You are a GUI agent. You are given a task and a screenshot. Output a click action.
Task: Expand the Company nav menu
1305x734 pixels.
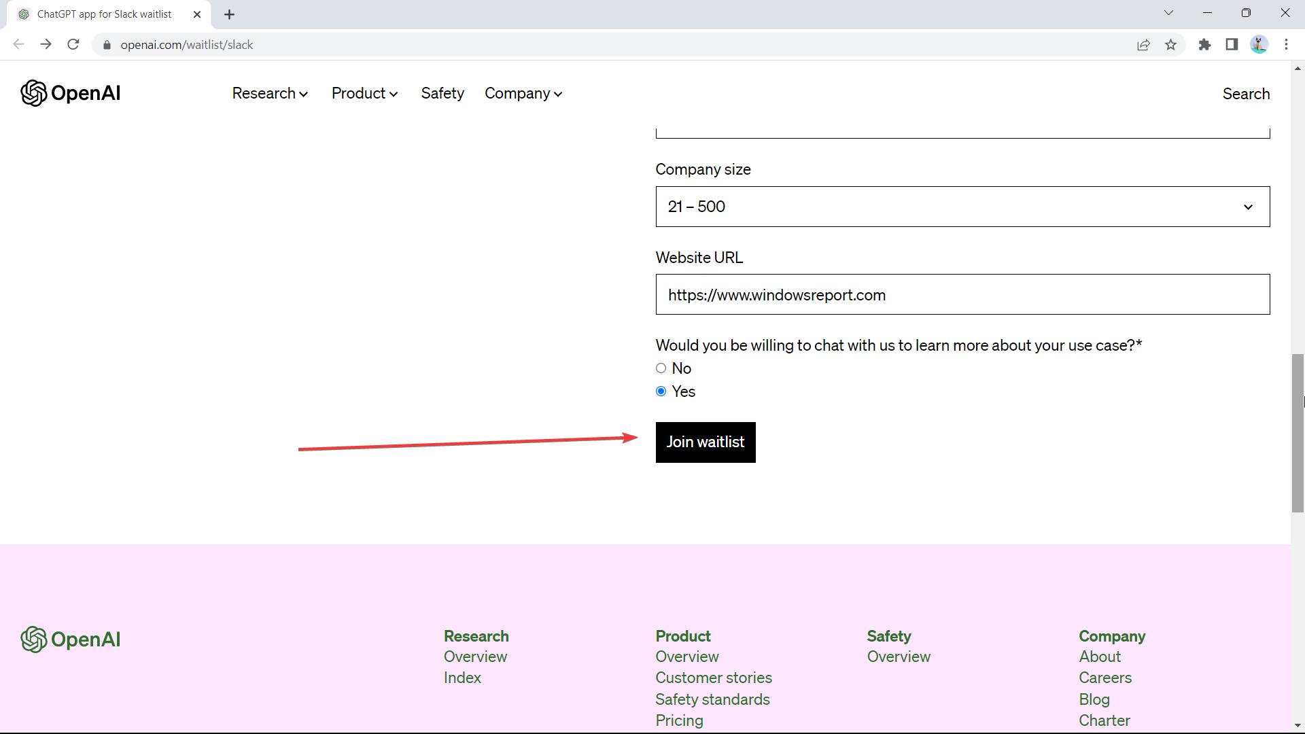(x=523, y=94)
